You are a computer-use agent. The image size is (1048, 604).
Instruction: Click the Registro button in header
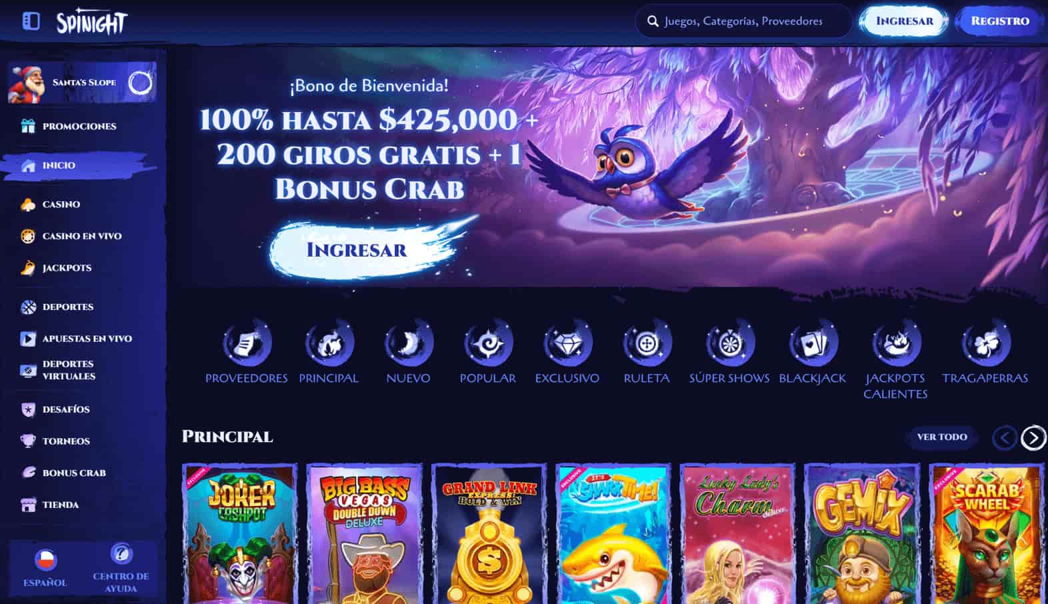coord(1000,21)
